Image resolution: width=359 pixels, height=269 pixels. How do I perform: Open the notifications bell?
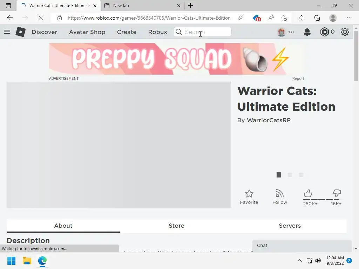307,32
